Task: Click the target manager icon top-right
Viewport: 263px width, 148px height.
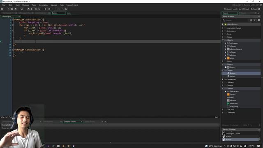Action: tap(259, 9)
